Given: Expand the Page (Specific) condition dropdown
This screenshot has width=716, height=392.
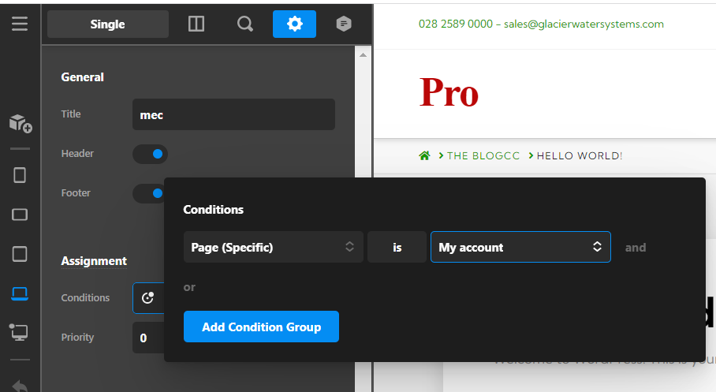Looking at the screenshot, I should 273,248.
